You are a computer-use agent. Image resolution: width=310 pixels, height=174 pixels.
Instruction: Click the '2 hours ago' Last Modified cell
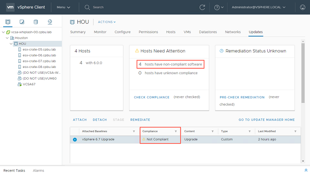[267, 139]
